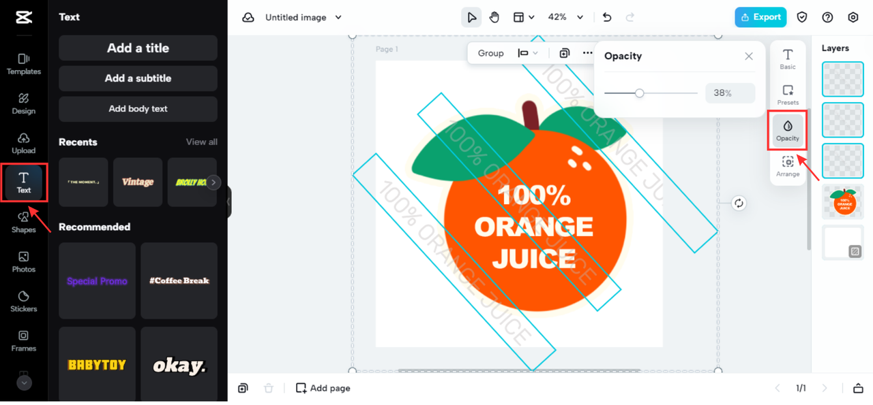Open the Upload panel
The width and height of the screenshot is (873, 405).
(24, 143)
